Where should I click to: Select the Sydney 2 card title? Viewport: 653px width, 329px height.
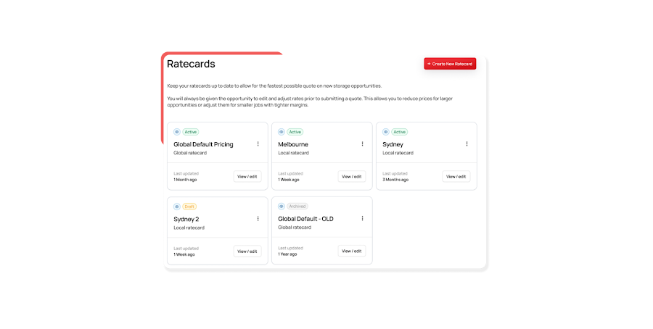[186, 219]
